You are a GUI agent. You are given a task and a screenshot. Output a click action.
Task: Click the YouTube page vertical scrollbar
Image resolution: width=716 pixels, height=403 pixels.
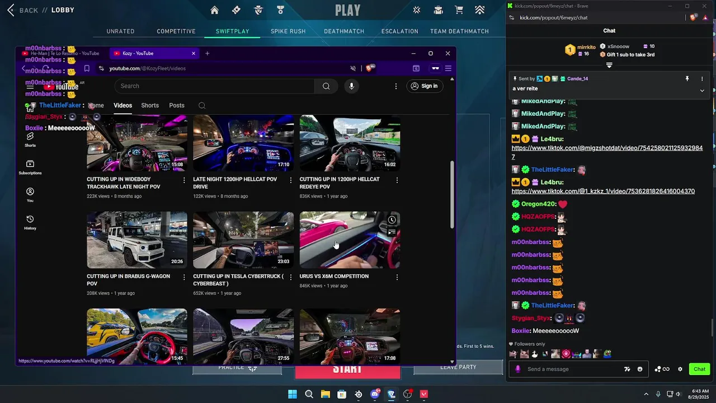[x=452, y=194]
